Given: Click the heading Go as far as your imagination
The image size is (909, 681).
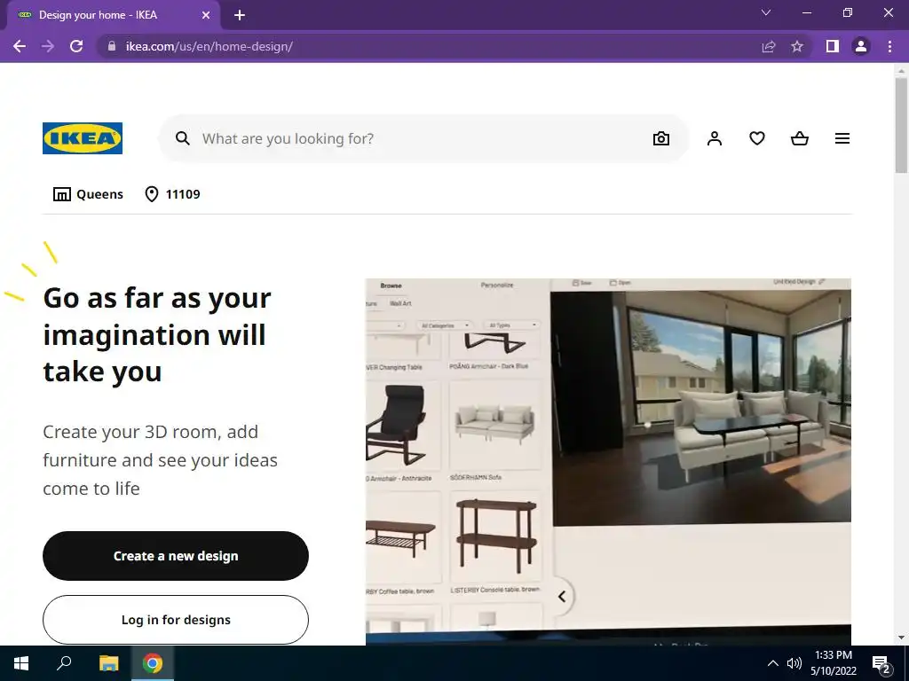Looking at the screenshot, I should (157, 334).
